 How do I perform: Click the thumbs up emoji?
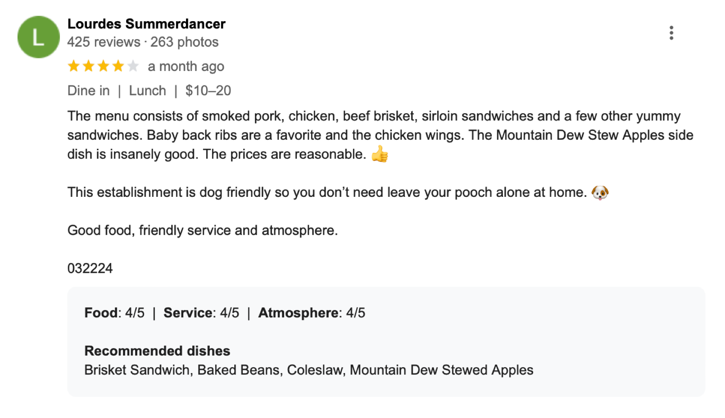[380, 154]
